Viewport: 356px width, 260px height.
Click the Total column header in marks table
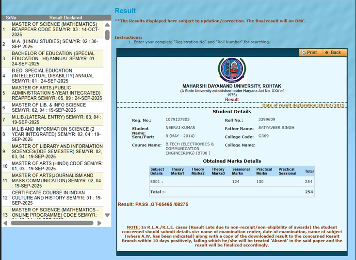coord(309,171)
